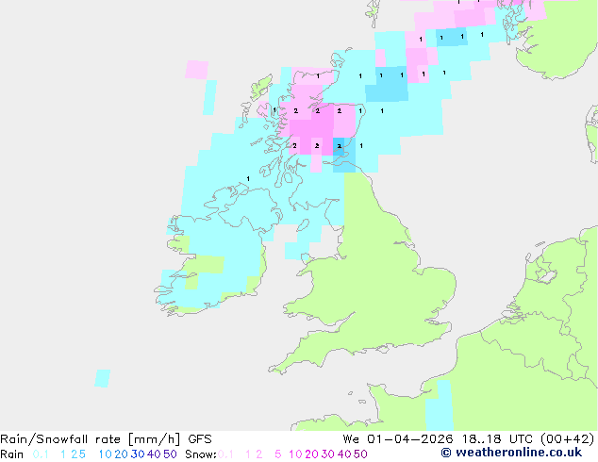This screenshot has height=462, width=598.
Task: Pick the 10 value in rain legend
Action: click(105, 454)
